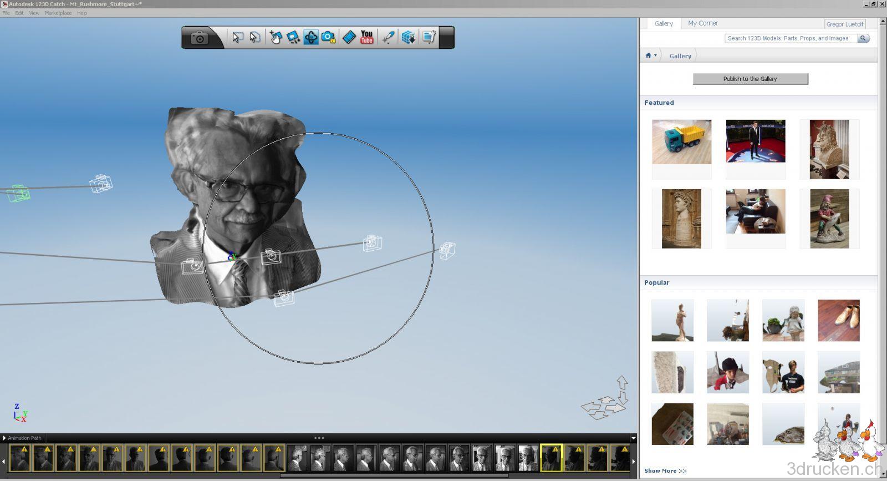Click the XYZ axis indicator in the viewport corner

tap(20, 413)
